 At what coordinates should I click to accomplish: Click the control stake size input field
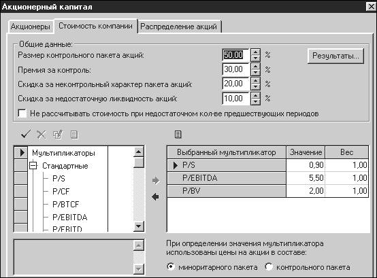(235, 55)
